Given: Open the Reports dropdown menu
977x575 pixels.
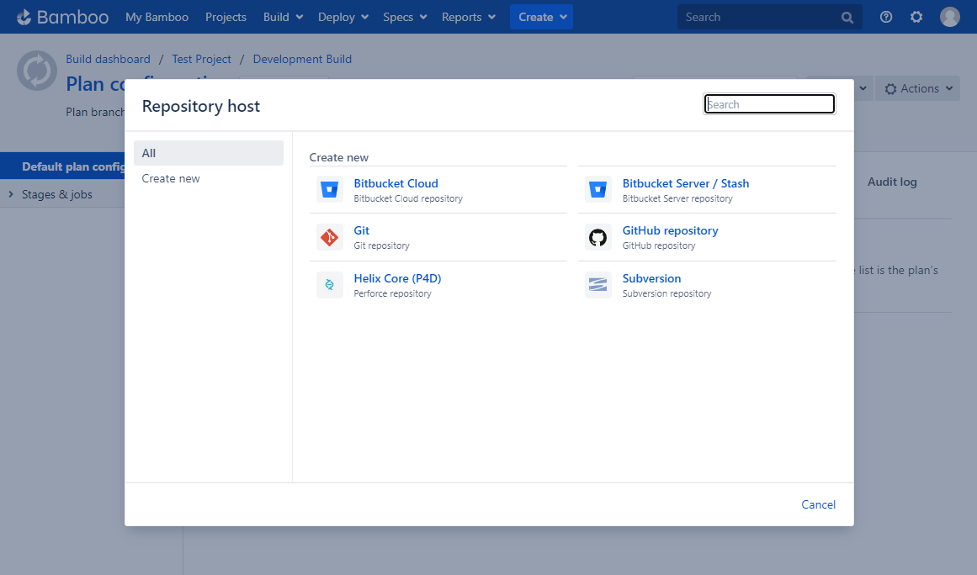Looking at the screenshot, I should click(469, 17).
